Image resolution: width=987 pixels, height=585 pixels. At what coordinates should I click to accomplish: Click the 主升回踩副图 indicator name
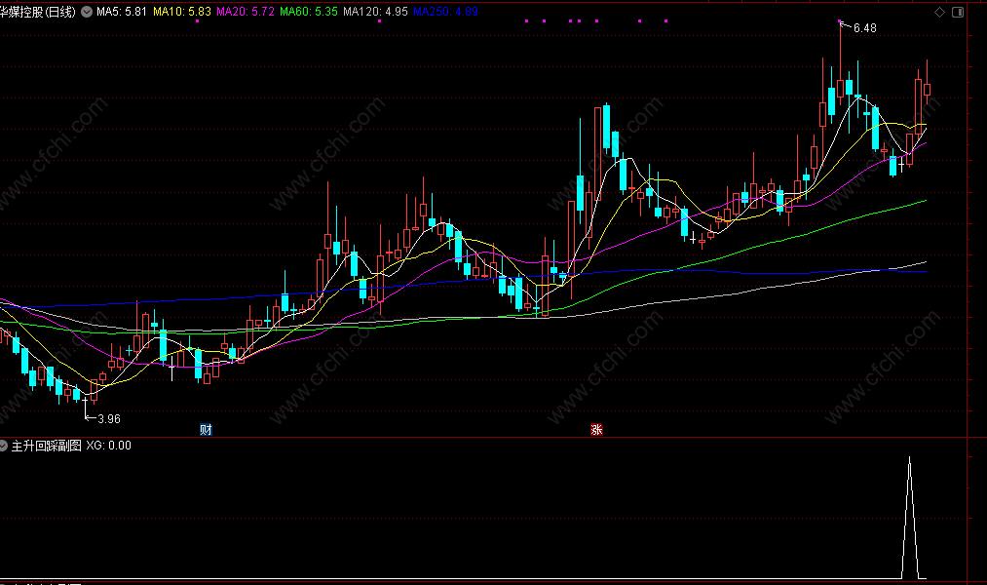47,446
